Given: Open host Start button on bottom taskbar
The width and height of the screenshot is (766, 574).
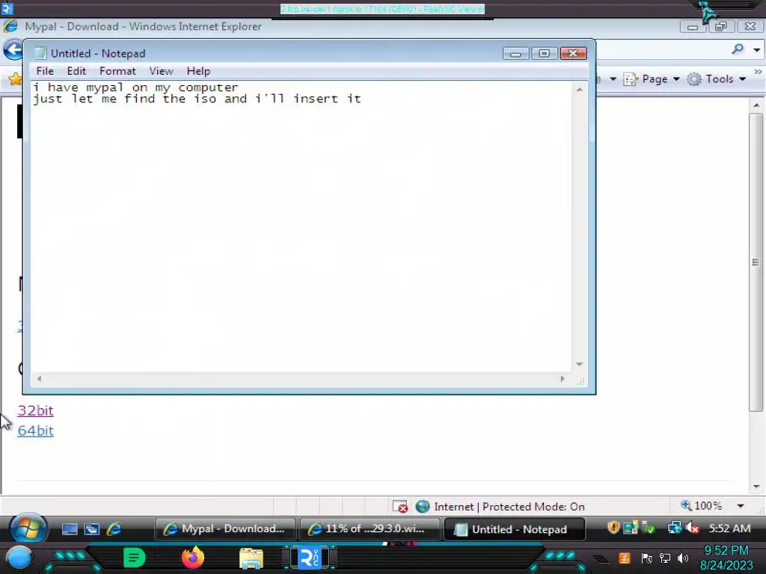Looking at the screenshot, I should pyautogui.click(x=19, y=558).
